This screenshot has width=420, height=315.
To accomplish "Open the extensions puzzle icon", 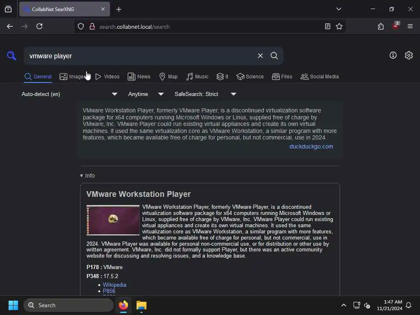I will 381,26.
